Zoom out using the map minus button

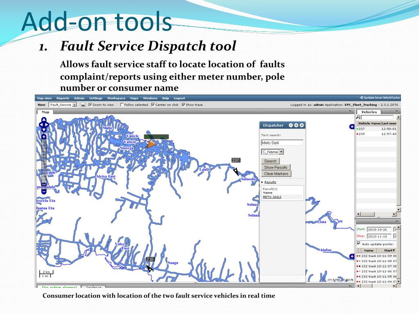click(44, 191)
